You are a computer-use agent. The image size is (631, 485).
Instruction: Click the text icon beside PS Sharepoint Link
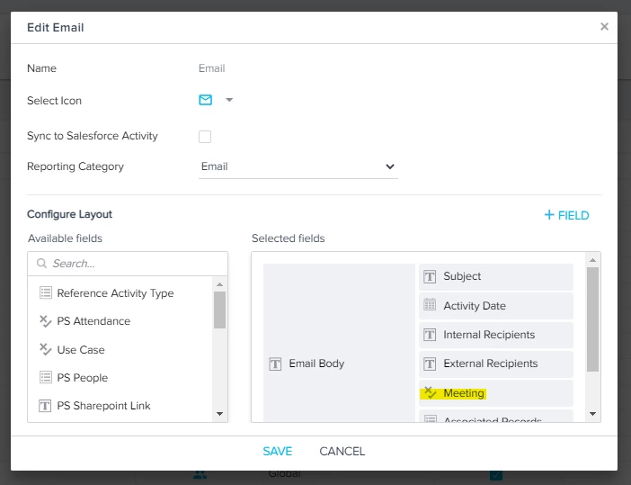(x=45, y=406)
